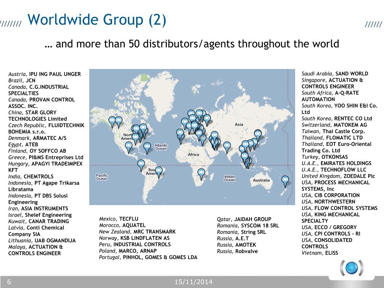Click 'India, CHEMTROLS' entry
The image size is (384, 288).
(31, 177)
